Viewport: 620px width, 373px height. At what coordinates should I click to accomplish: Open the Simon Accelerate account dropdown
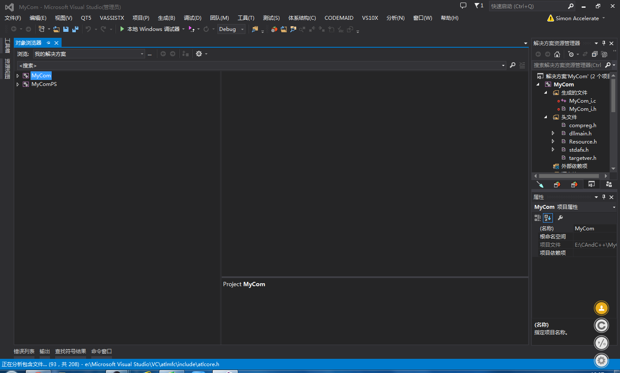click(x=577, y=18)
